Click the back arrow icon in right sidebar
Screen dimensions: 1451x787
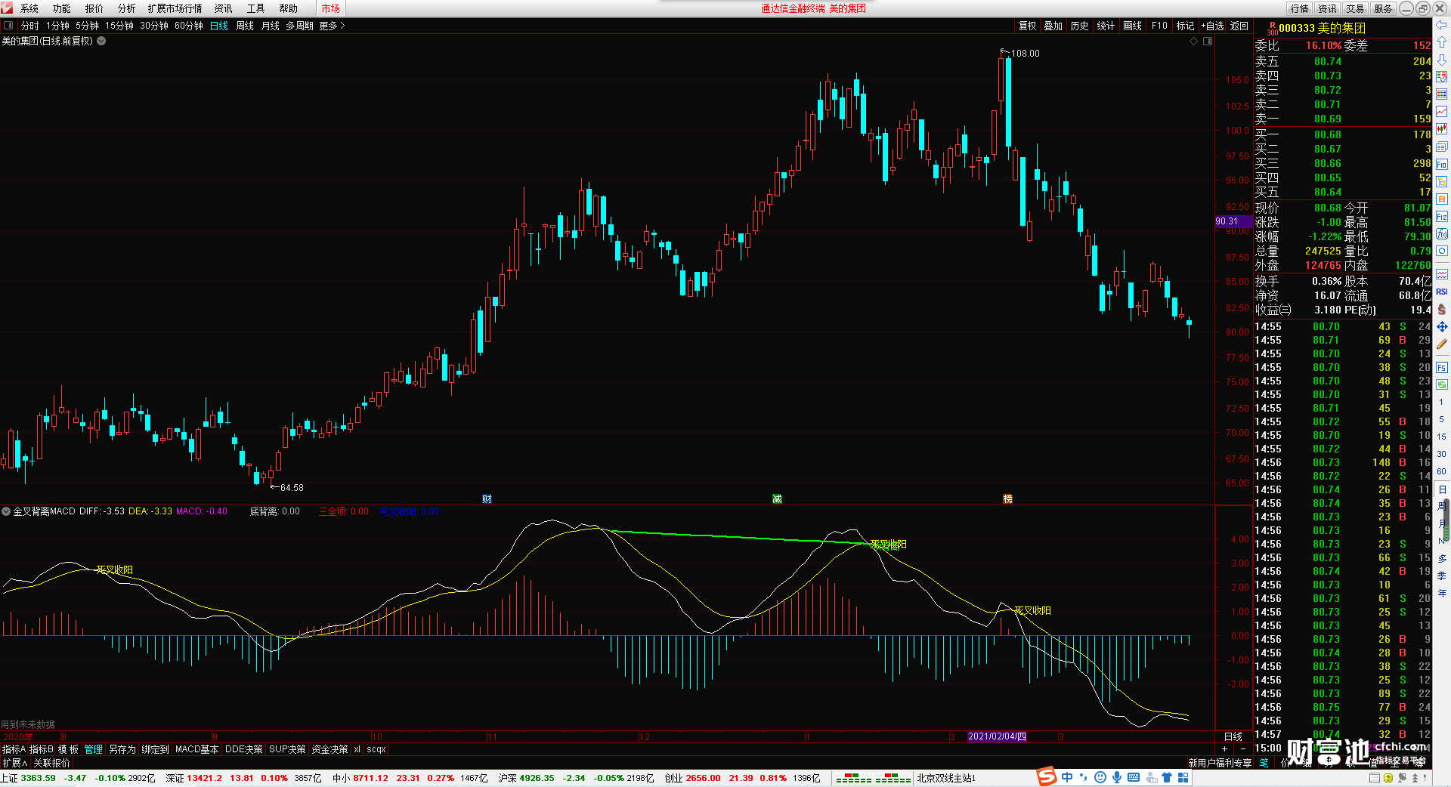pos(1442,25)
